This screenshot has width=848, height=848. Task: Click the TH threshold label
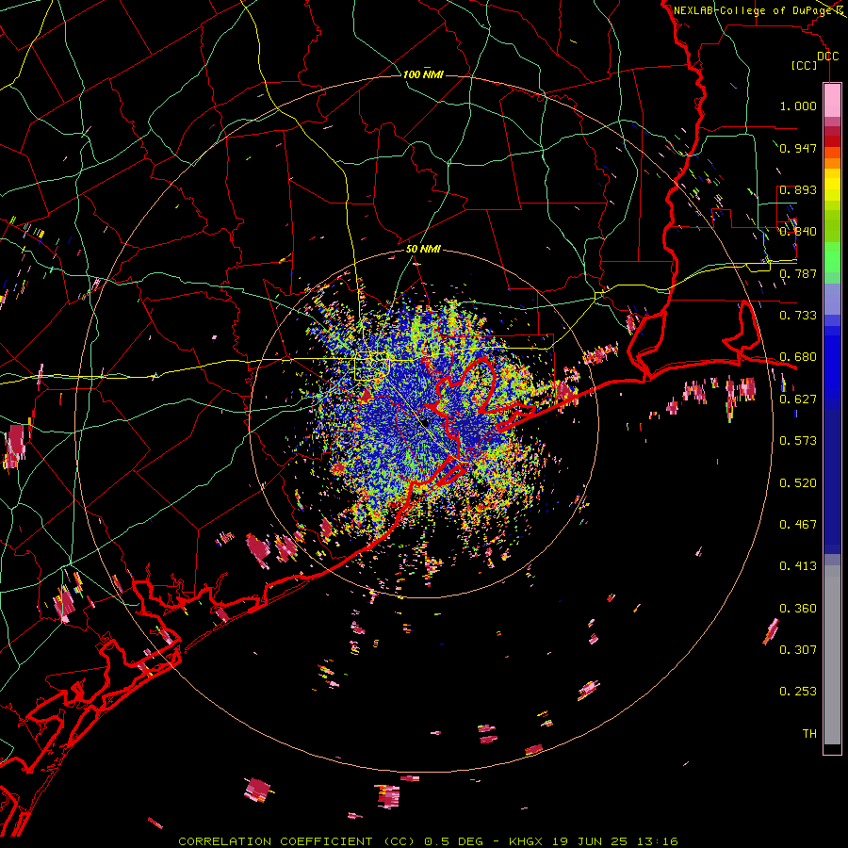pyautogui.click(x=809, y=734)
